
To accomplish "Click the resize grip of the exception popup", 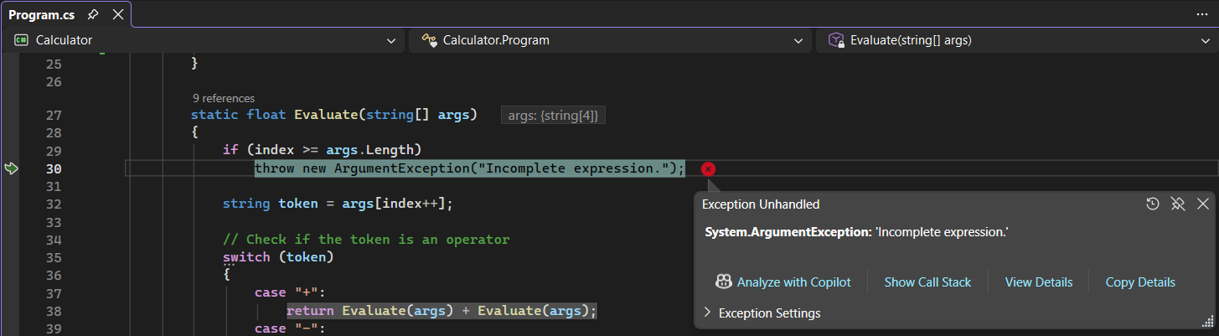I will click(1208, 322).
